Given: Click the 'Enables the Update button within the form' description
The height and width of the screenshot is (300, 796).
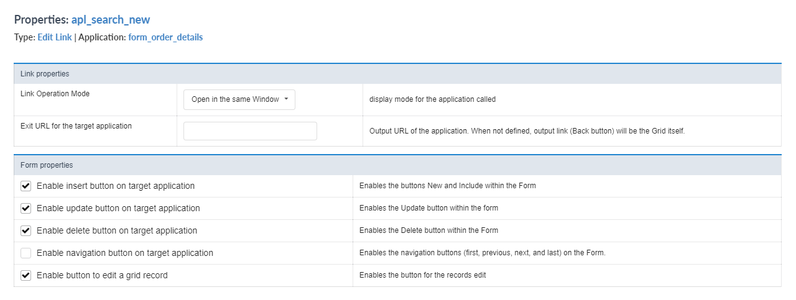Looking at the screenshot, I should pyautogui.click(x=428, y=208).
